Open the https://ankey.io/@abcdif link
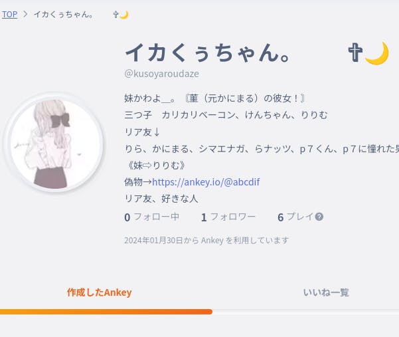This screenshot has height=337, width=399. pyautogui.click(x=206, y=182)
